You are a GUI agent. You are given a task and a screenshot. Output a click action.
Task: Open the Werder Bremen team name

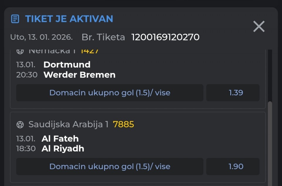pos(79,75)
